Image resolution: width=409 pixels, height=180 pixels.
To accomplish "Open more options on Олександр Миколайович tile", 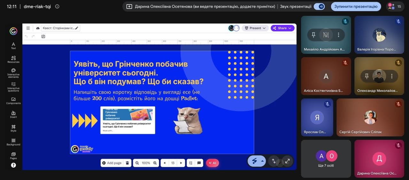I will [392, 76].
